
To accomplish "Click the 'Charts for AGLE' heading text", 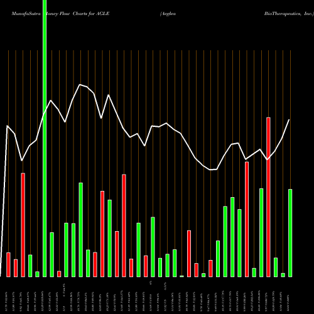I will tap(91, 14).
